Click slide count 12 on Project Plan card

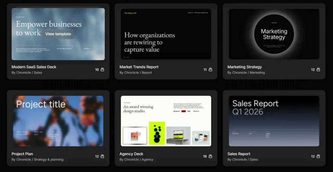97,156
